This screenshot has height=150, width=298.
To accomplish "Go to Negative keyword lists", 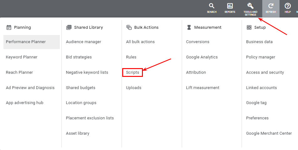I will click(87, 72).
